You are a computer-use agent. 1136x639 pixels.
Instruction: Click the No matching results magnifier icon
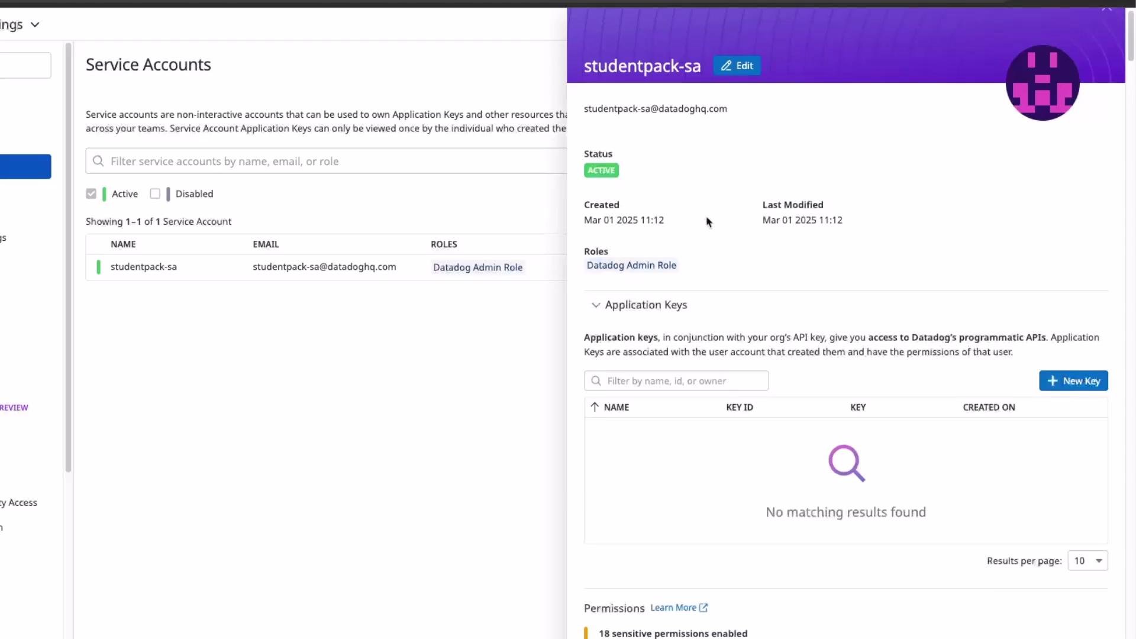847,463
